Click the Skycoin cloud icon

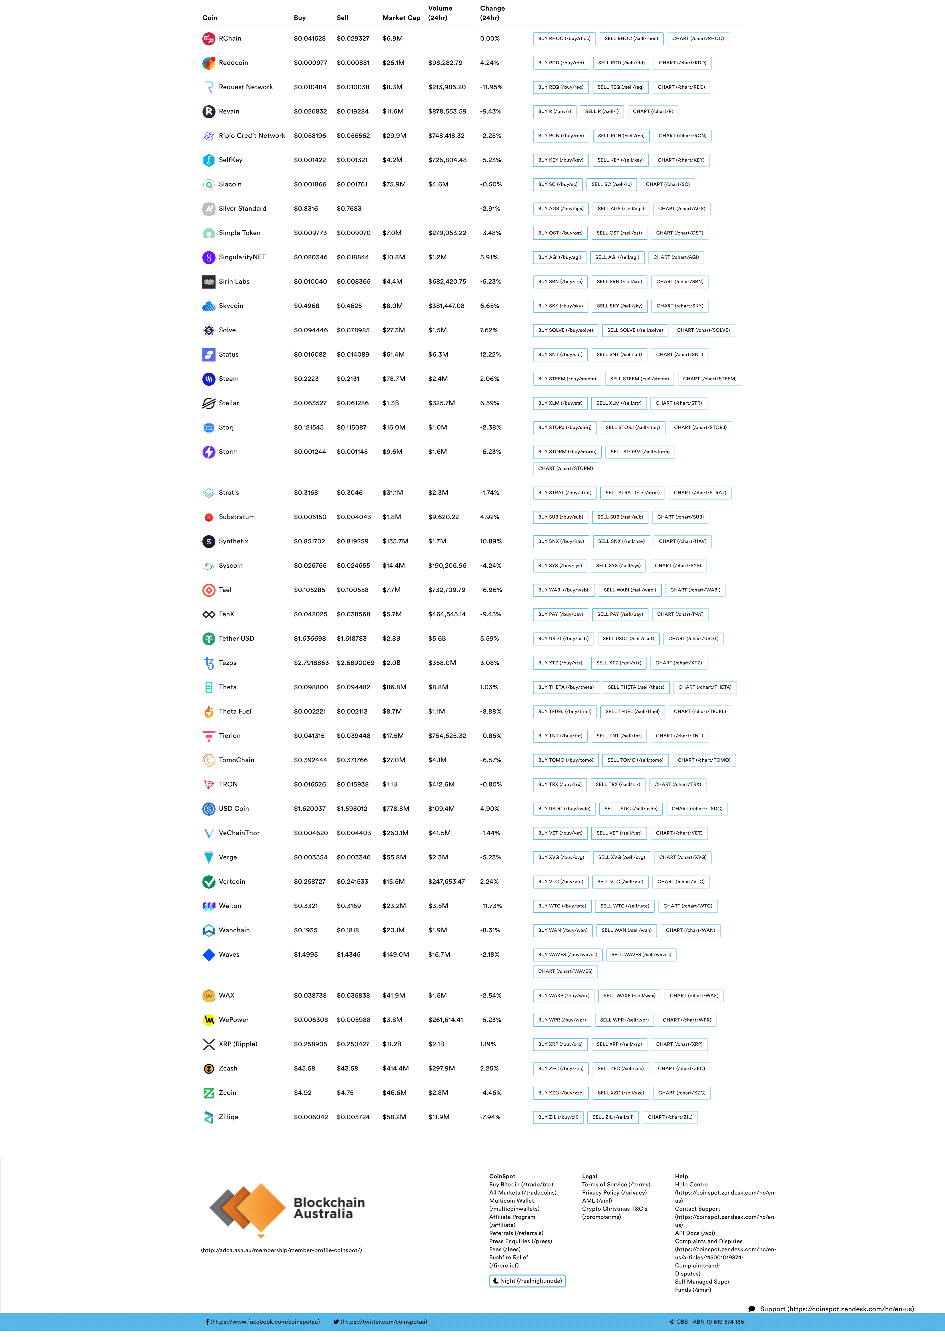(208, 306)
